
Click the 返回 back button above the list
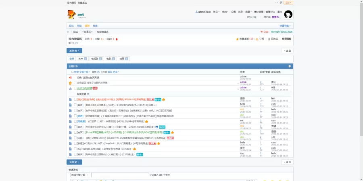(287, 51)
